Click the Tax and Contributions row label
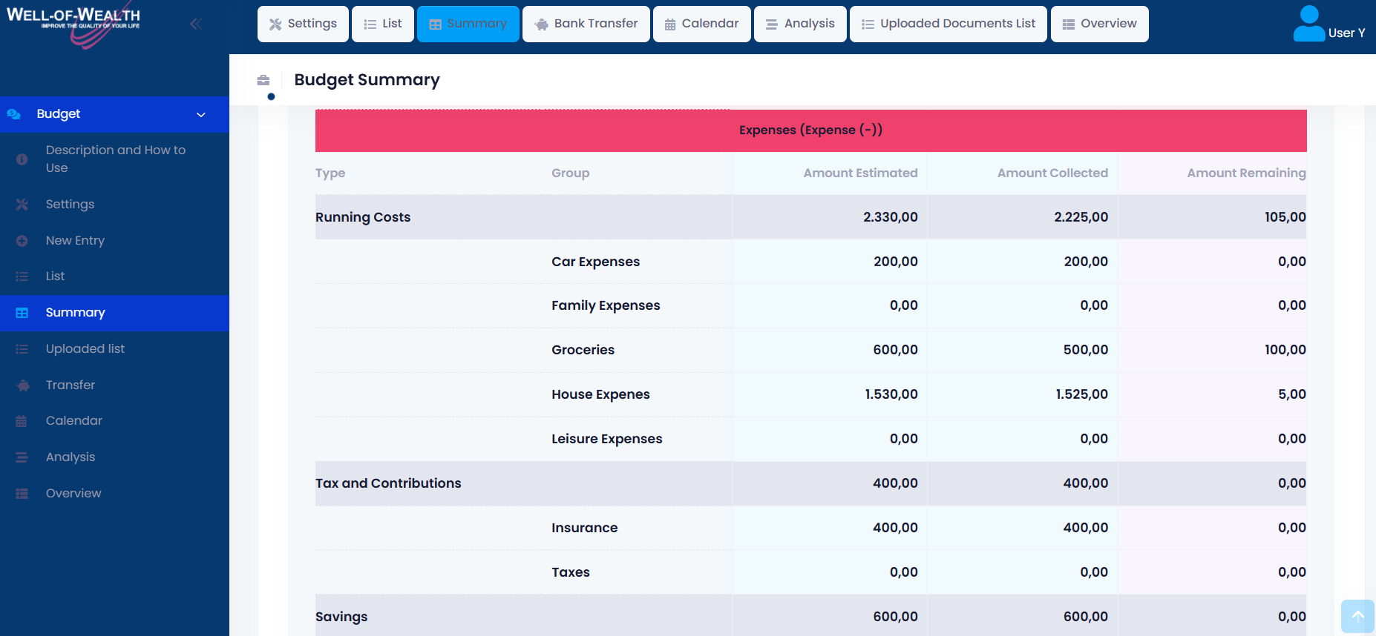Screen dimensions: 1376x636 [x=388, y=483]
